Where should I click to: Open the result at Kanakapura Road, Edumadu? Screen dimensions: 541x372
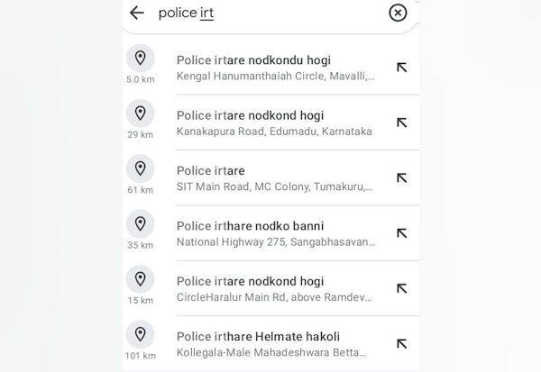click(x=275, y=122)
